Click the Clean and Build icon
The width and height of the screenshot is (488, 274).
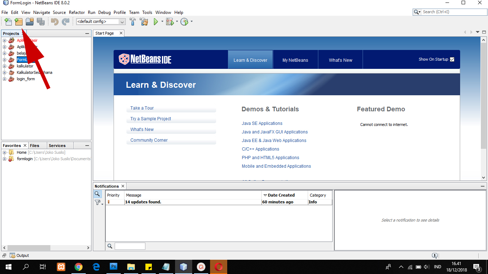144,22
